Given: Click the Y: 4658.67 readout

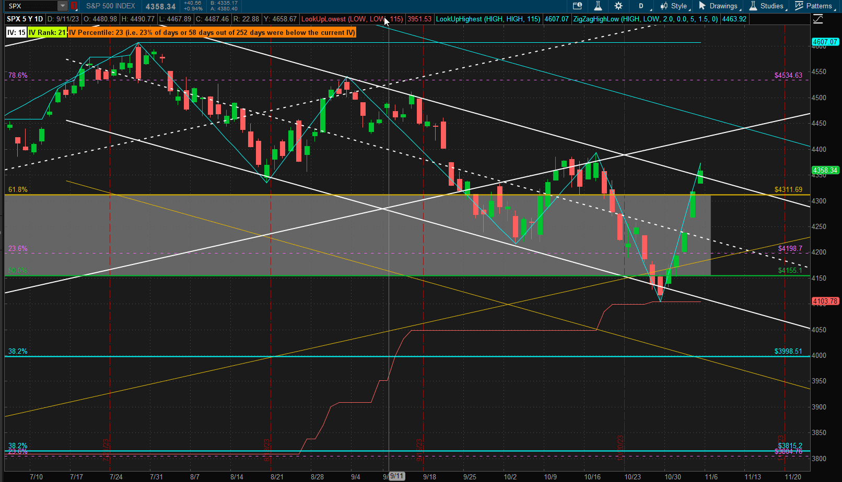Looking at the screenshot, I should 280,19.
